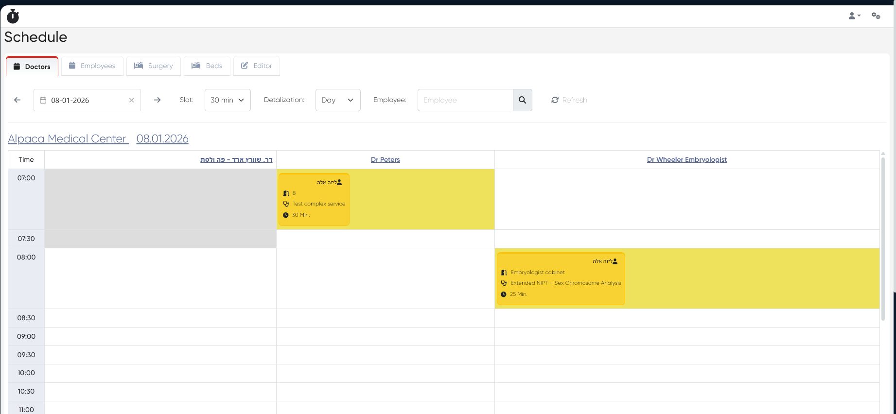Type in the Employee search field
This screenshot has width=896, height=414.
tap(465, 100)
